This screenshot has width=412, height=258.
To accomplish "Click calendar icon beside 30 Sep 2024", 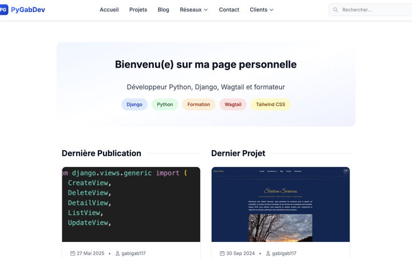I will point(222,253).
